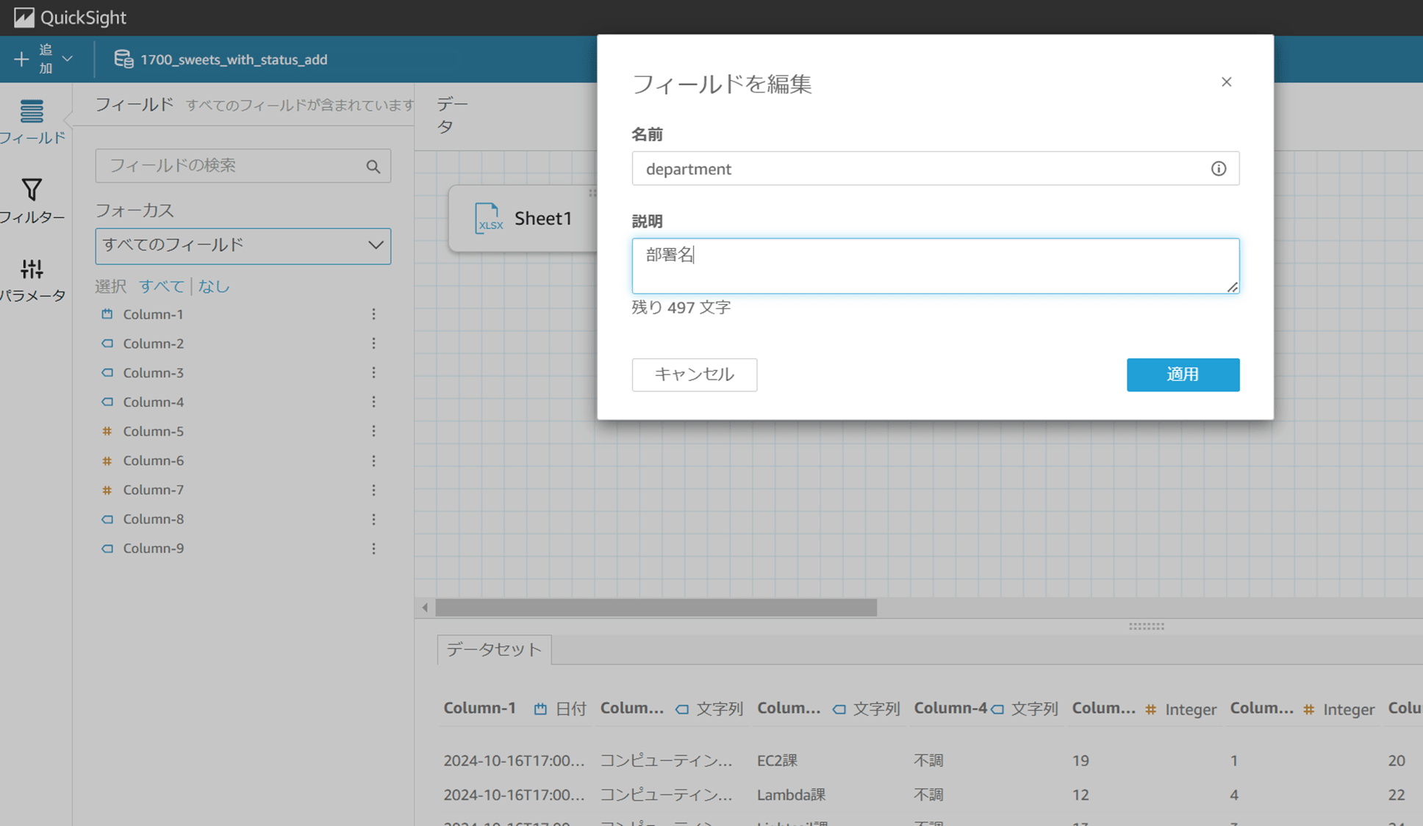Open the Column-4 options menu
Image resolution: width=1423 pixels, height=826 pixels.
pyautogui.click(x=373, y=402)
